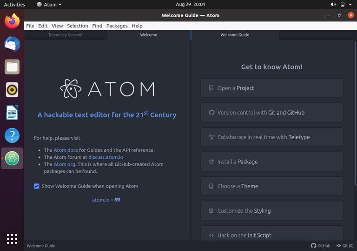Click the paint can icon on Choose a Theme

pyautogui.click(x=212, y=186)
